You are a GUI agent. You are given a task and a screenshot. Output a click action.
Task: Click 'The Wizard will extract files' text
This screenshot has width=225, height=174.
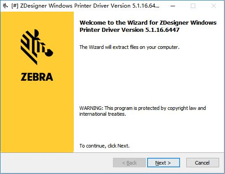pos(129,47)
